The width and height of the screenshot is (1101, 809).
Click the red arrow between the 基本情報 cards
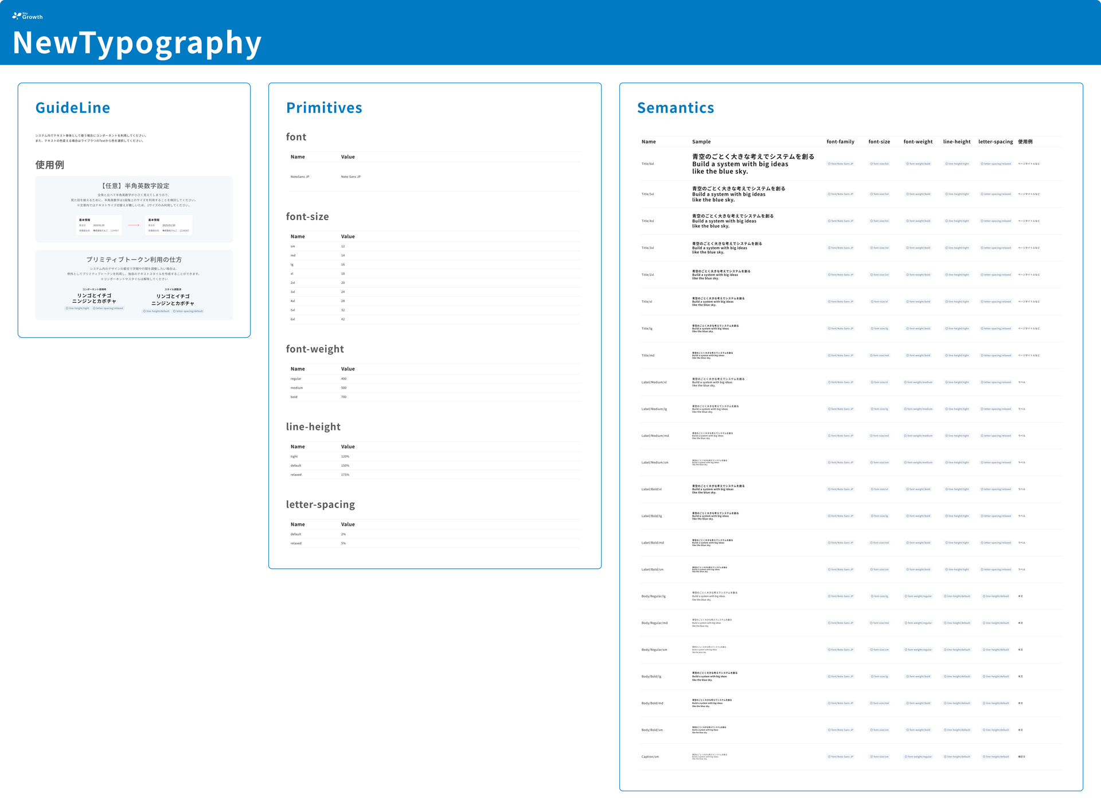click(x=134, y=225)
